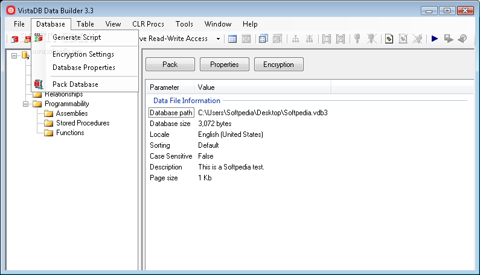Click the Locale parameter label
480x275 pixels.
(159, 134)
